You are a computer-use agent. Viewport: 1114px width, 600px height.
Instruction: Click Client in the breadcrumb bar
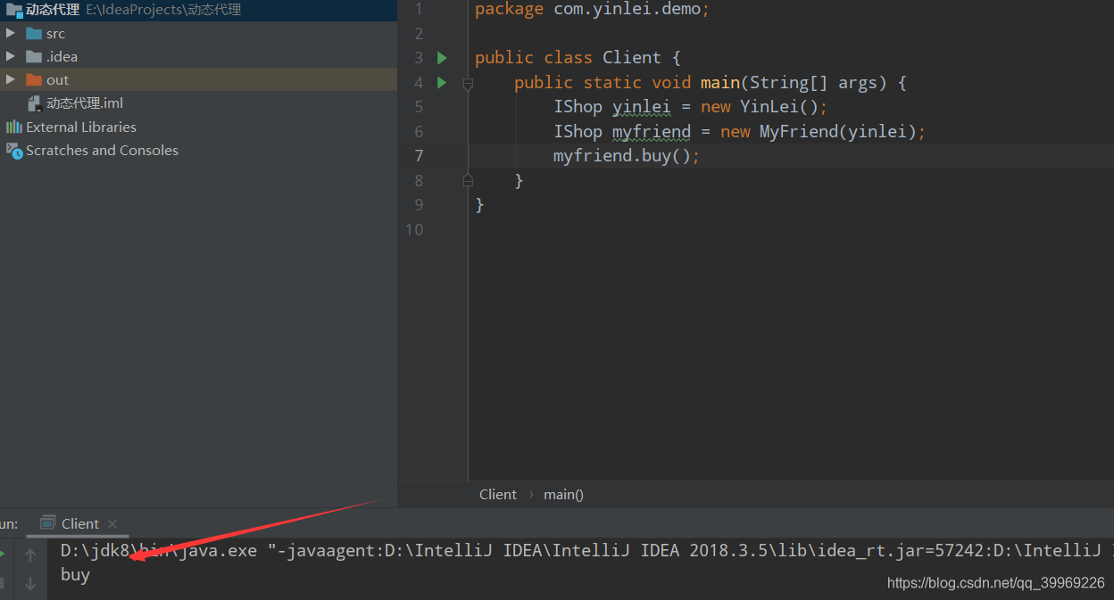coord(497,494)
